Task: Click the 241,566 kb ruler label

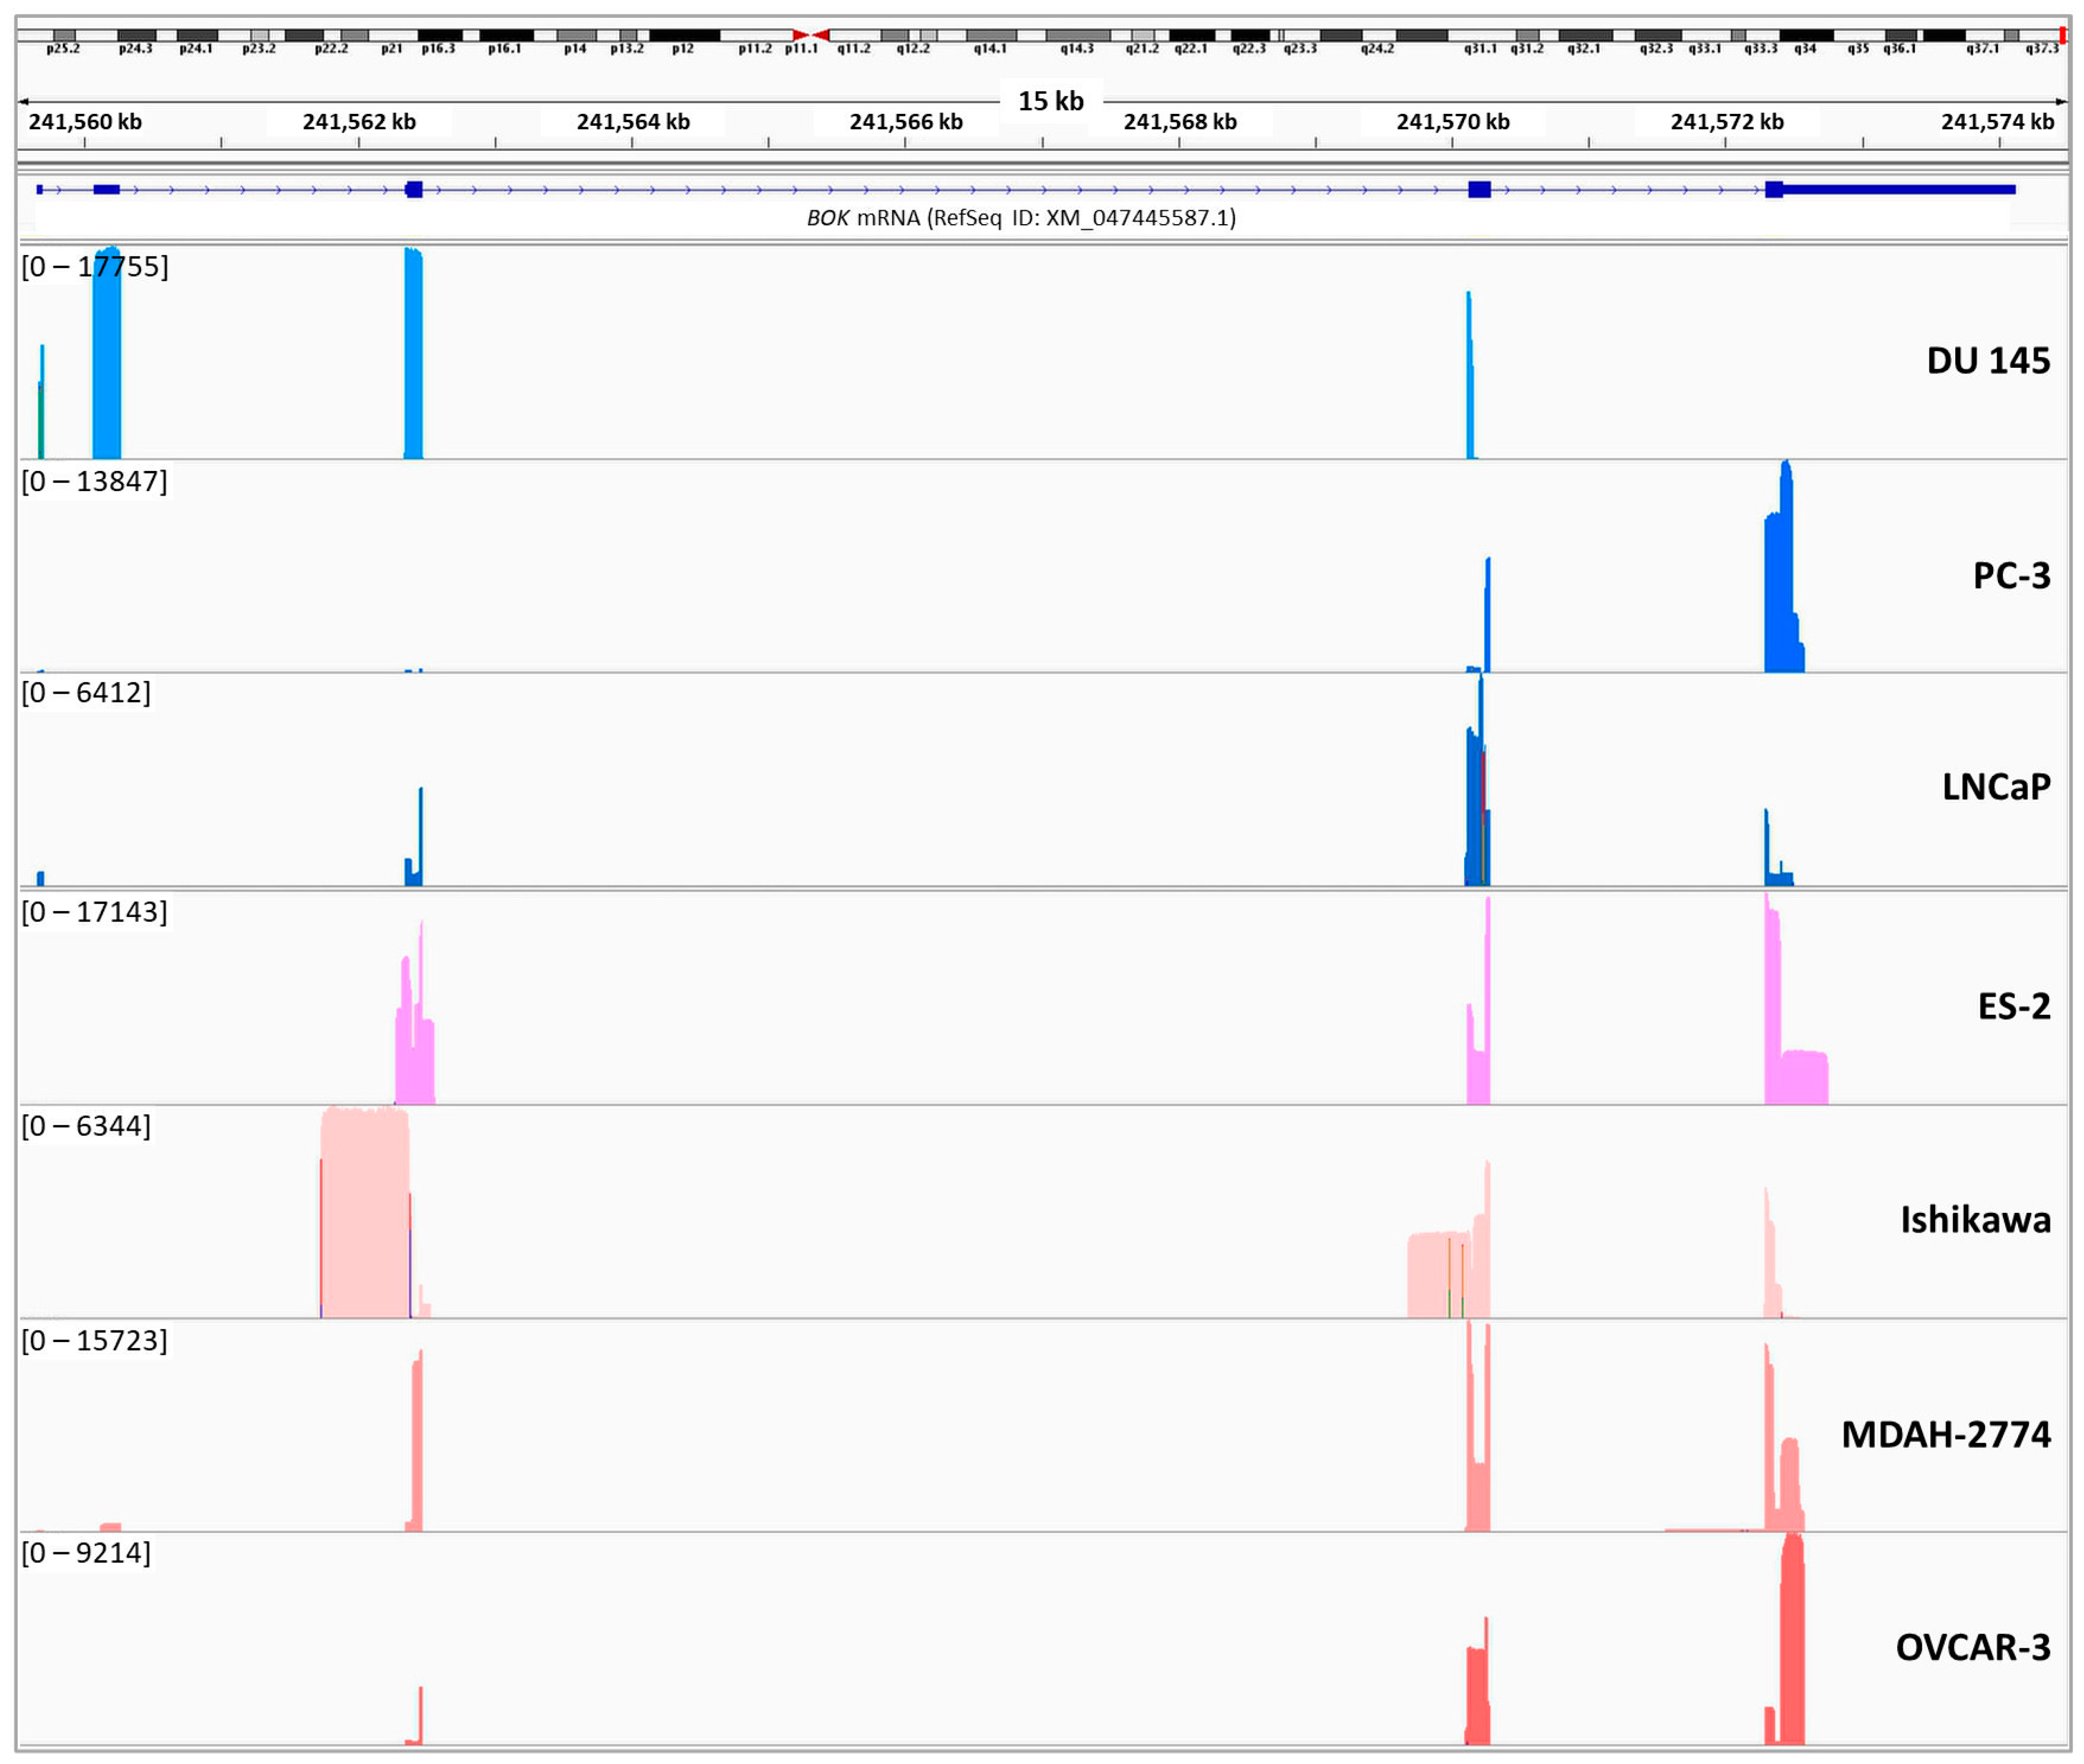Action: pos(906,122)
